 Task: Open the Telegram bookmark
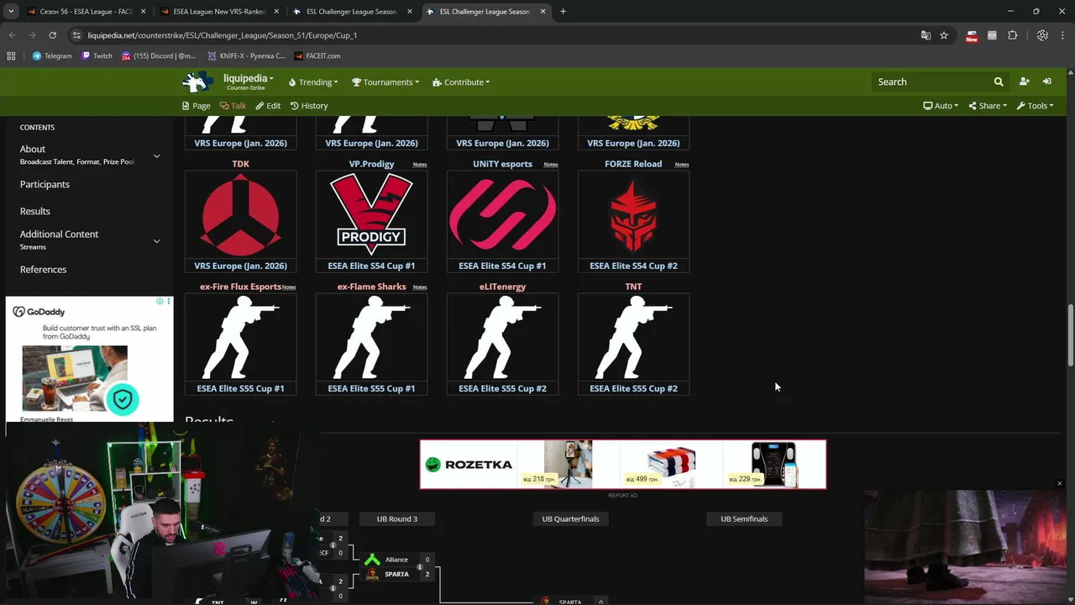[52, 55]
